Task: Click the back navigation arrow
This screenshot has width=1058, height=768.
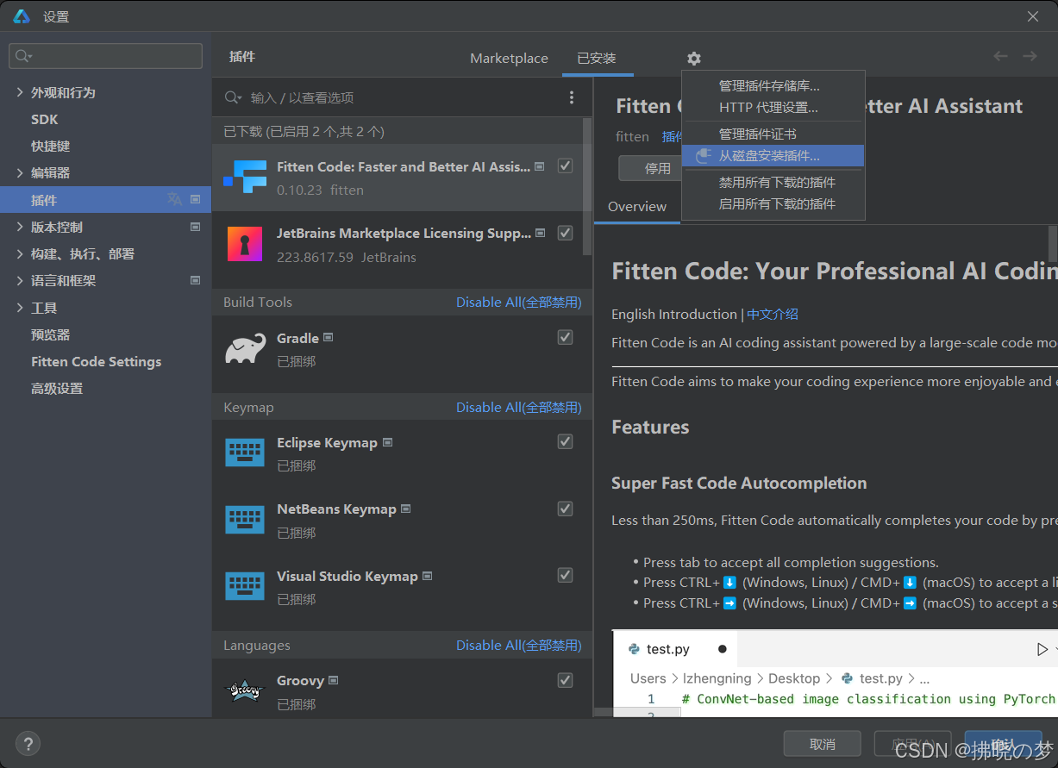Action: click(x=1000, y=55)
